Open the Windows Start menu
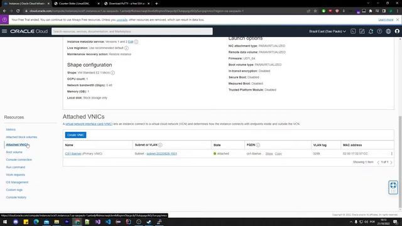Viewport: 402px width, 226px height. (x=5, y=222)
